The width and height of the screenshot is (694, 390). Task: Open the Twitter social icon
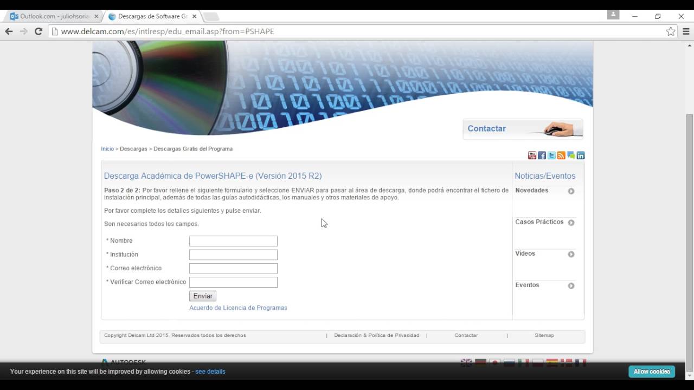[x=551, y=155]
